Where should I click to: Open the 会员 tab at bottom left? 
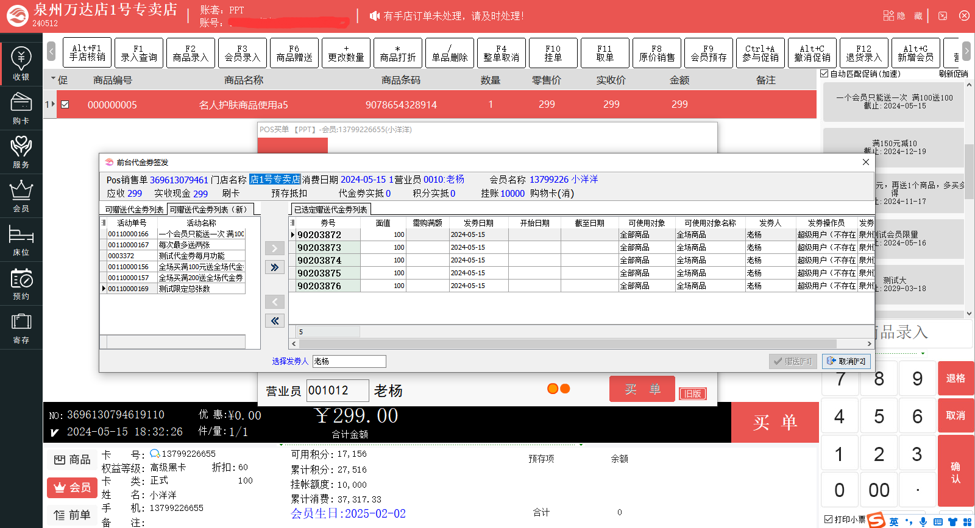(72, 487)
